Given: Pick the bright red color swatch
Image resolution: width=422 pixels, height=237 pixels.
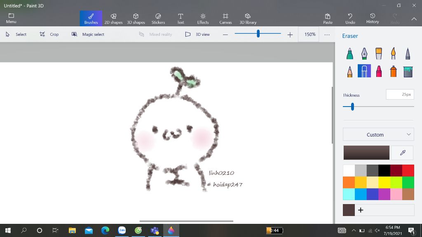Looking at the screenshot, I should 408,170.
